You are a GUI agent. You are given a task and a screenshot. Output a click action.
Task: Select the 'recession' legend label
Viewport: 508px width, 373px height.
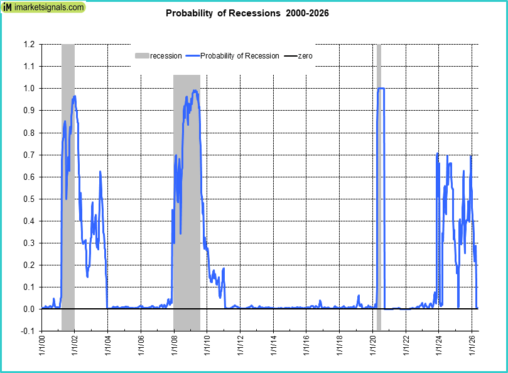[x=166, y=56]
